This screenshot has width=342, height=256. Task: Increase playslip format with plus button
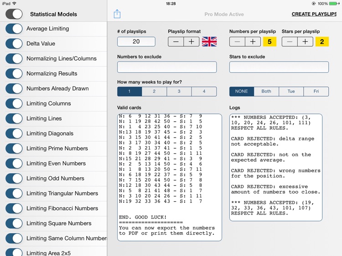point(191,41)
